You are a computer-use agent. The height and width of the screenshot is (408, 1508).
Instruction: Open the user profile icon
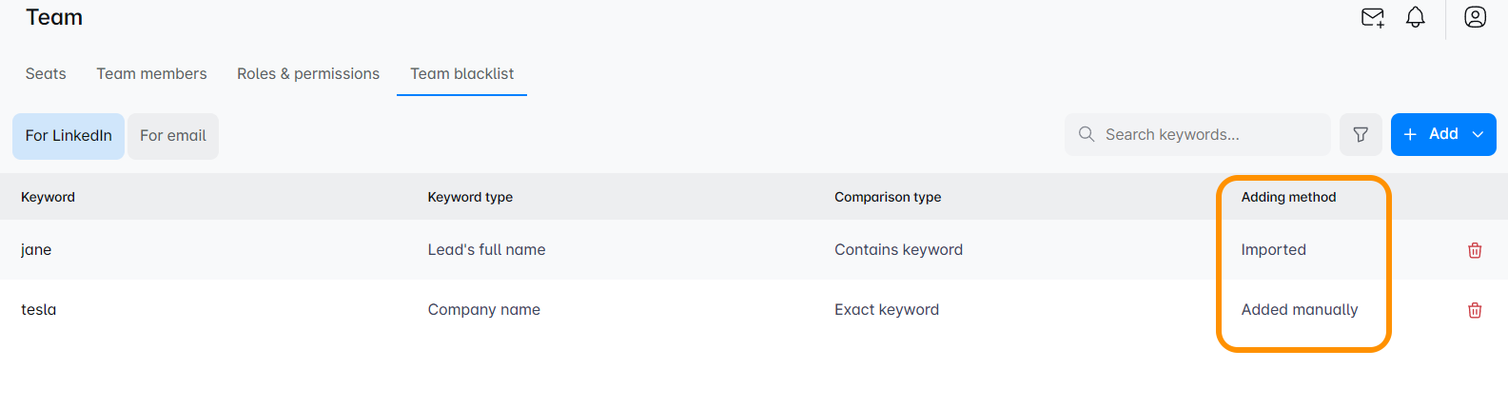[1475, 17]
